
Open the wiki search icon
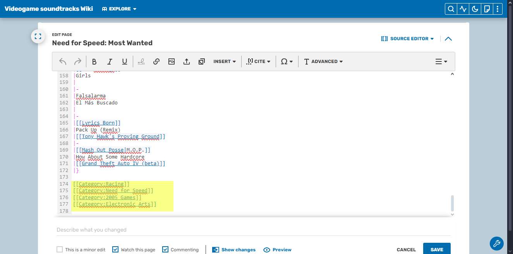451,9
